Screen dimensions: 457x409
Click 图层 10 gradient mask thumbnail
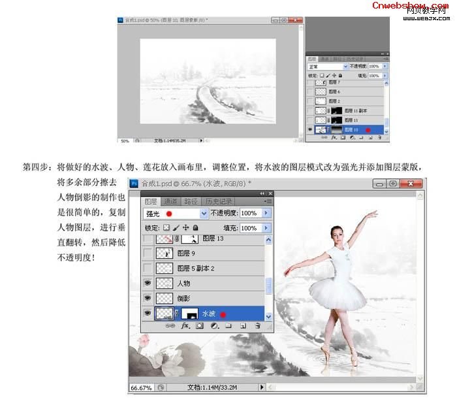(x=337, y=129)
